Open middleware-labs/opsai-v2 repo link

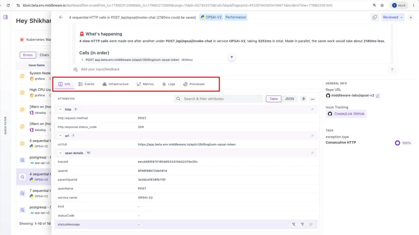tap(352, 95)
